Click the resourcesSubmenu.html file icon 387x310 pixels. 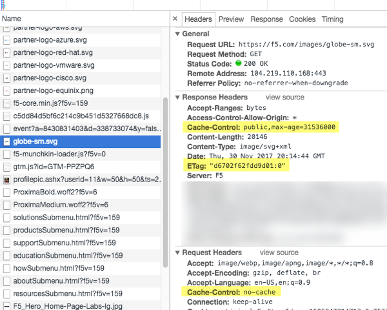click(x=6, y=294)
